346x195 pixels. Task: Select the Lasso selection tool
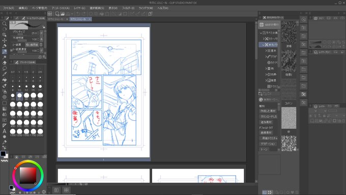(x=4, y=68)
